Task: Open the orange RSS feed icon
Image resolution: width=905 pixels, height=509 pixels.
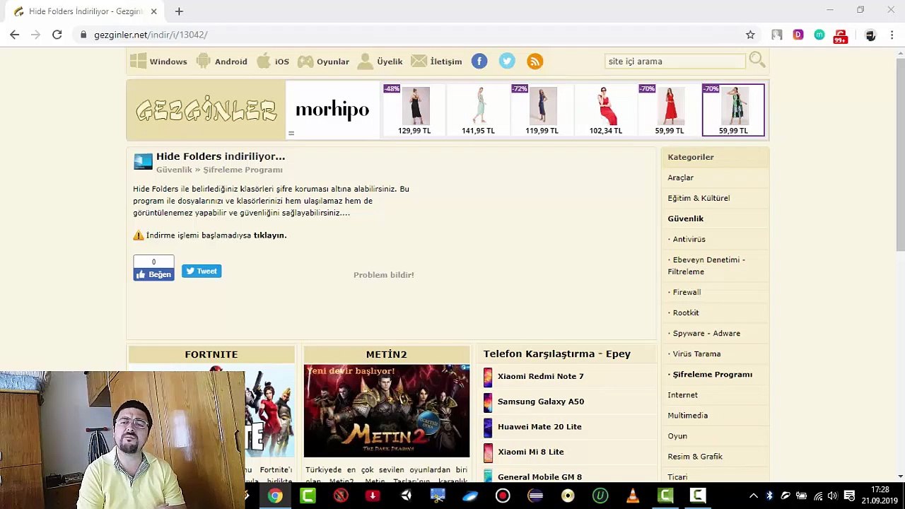Action: point(535,62)
